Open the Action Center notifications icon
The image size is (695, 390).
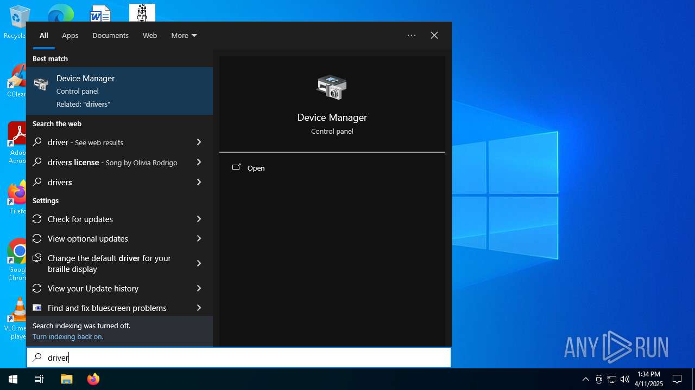tap(677, 379)
